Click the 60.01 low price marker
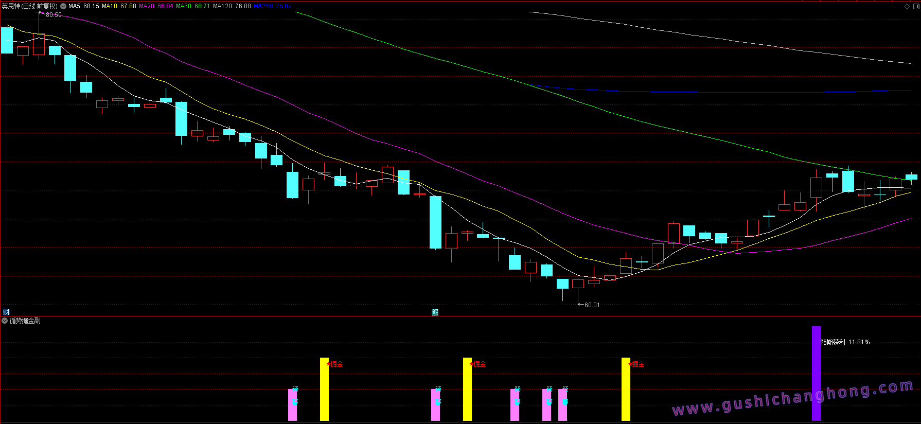The width and height of the screenshot is (921, 424). [592, 305]
